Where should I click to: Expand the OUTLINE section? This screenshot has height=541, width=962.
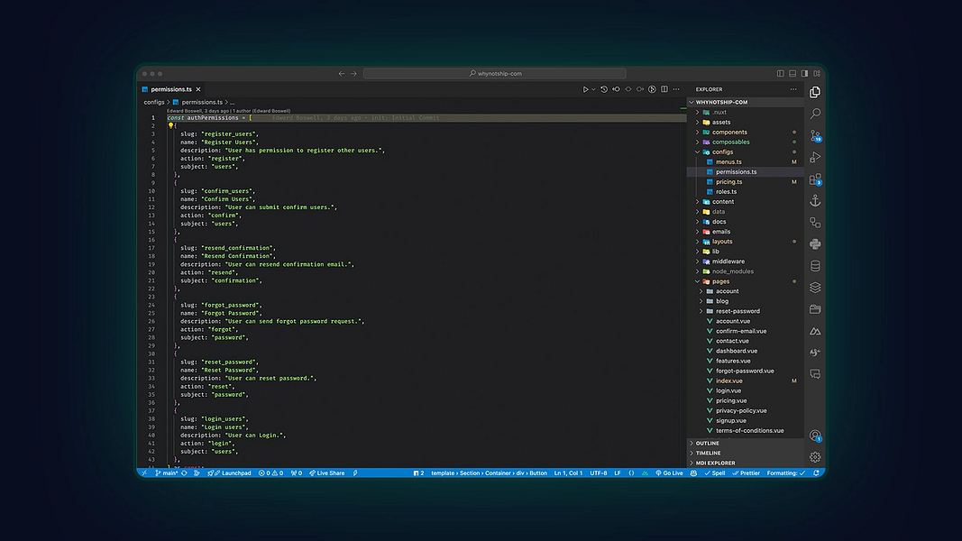point(707,443)
